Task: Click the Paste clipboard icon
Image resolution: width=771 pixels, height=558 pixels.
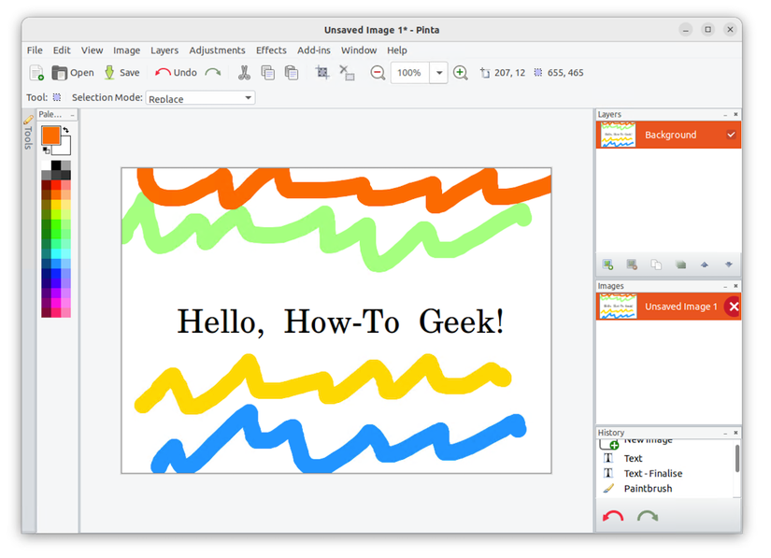Action: 292,73
